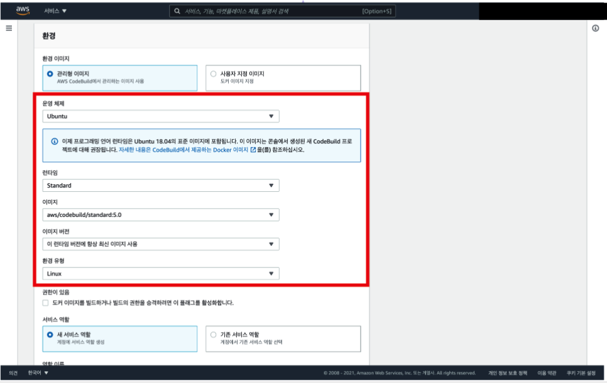
Task: Click the 의견 feedback link
Action: coord(13,373)
